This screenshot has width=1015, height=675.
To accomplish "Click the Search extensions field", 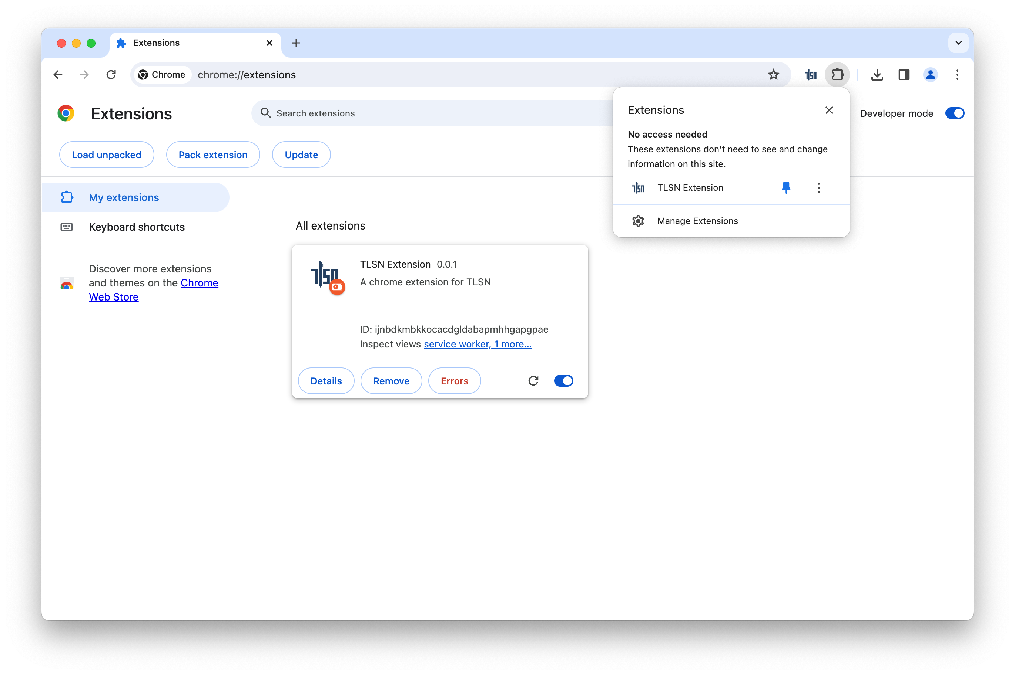I will 431,113.
